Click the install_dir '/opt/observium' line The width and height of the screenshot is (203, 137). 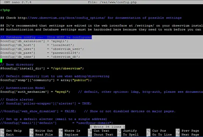point(42,68)
